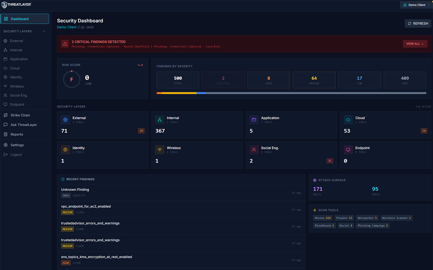
Task: Click the critical alert warning triangle icon
Action: pos(65,43)
